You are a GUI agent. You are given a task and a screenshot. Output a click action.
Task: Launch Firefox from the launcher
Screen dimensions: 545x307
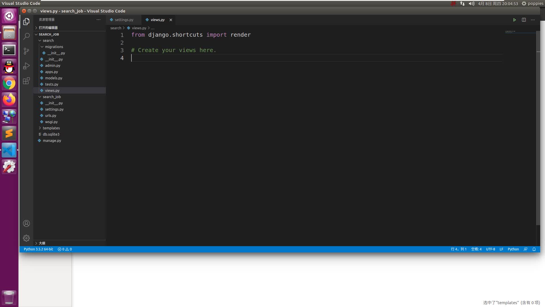tap(9, 100)
